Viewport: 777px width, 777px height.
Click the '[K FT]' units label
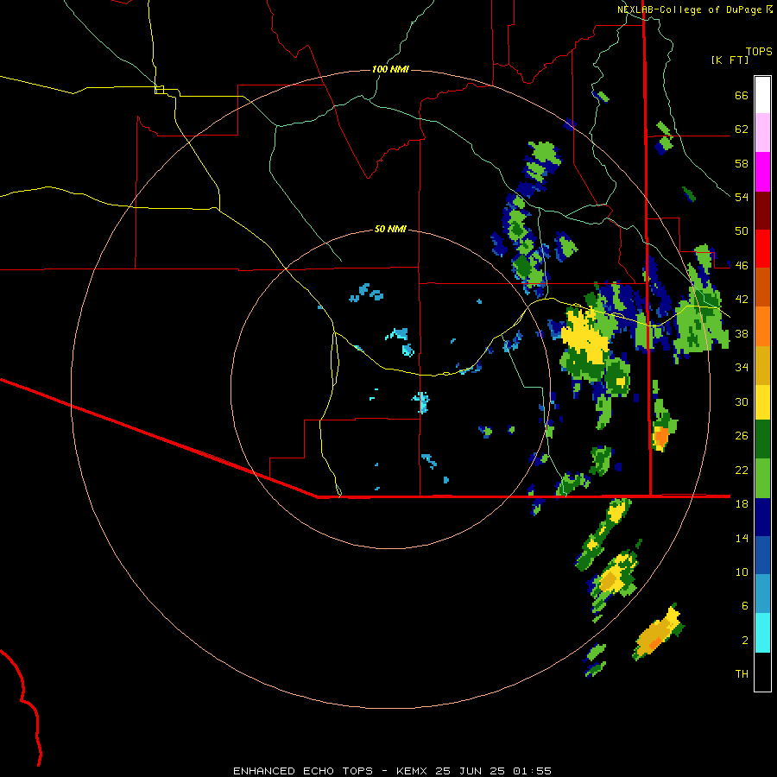click(730, 60)
